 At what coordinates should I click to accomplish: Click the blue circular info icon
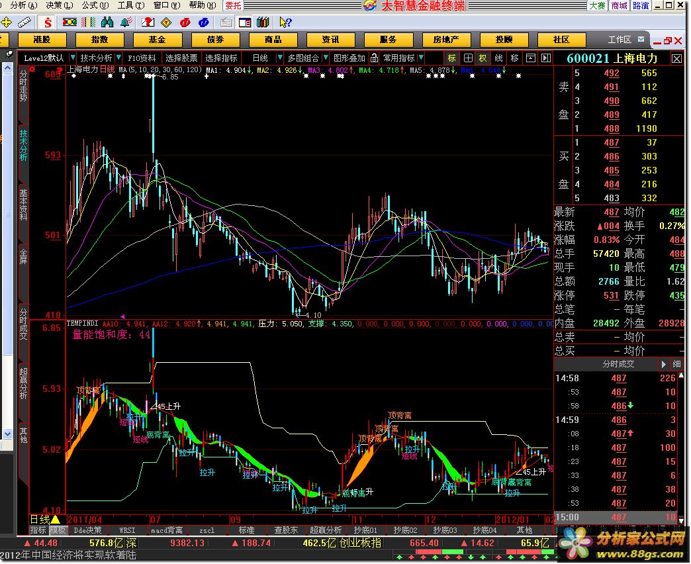204,22
